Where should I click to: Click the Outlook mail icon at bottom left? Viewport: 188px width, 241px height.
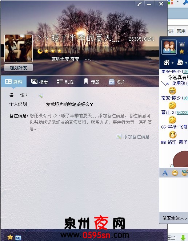(18, 238)
